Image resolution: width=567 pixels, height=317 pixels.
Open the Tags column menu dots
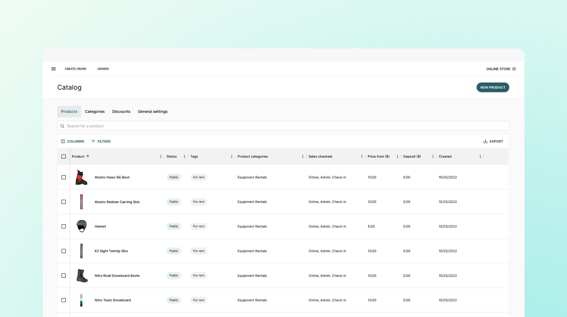click(x=232, y=157)
